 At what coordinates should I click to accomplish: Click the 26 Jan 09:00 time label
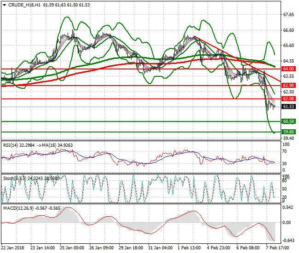(x=101, y=248)
